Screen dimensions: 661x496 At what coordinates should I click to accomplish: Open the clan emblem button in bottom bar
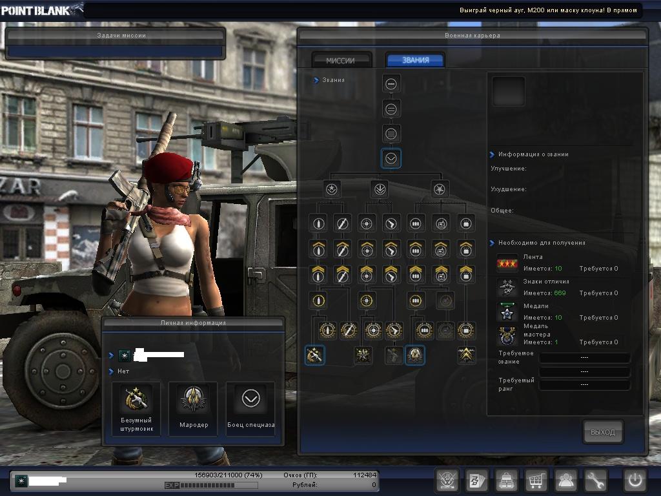[x=447, y=480]
